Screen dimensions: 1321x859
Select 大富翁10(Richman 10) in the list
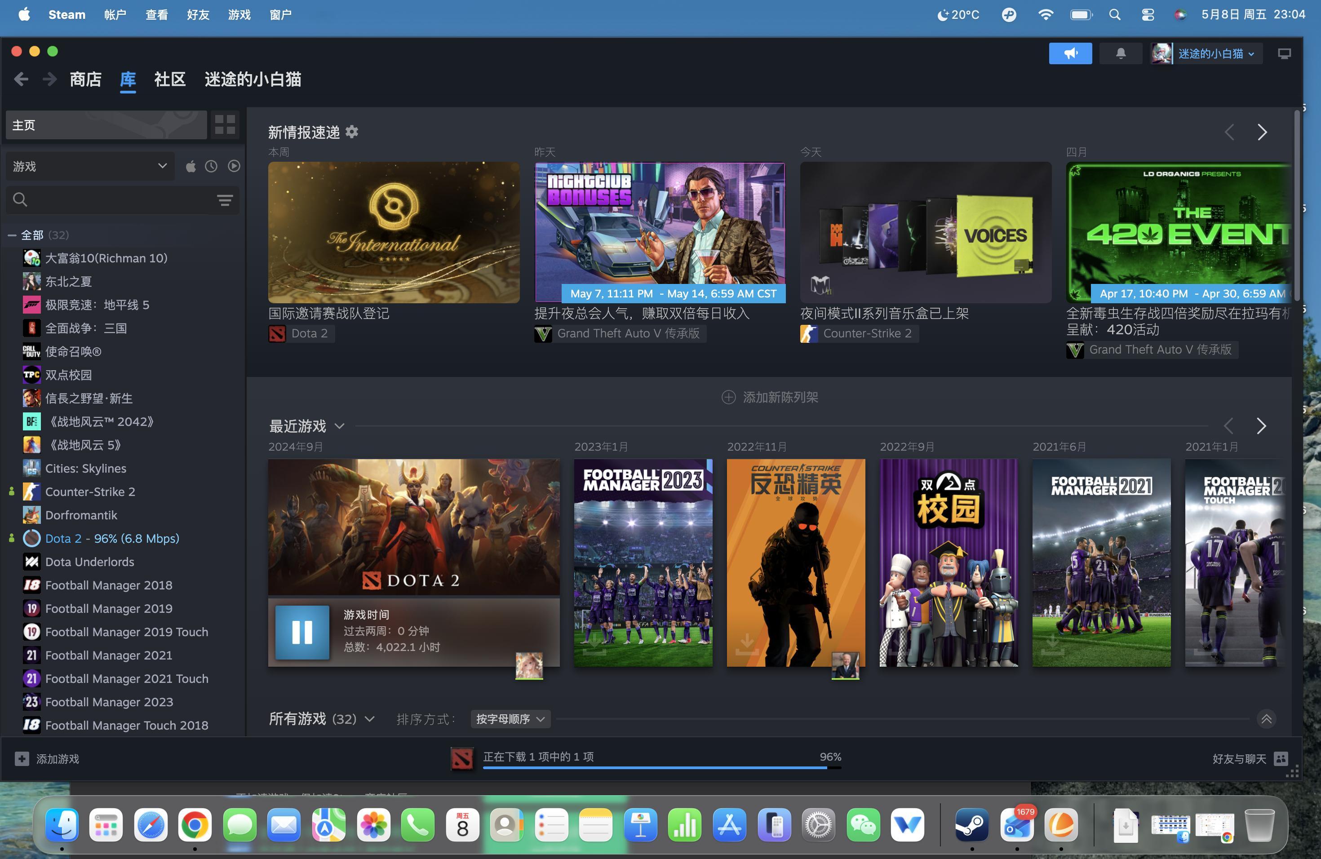pyautogui.click(x=106, y=258)
